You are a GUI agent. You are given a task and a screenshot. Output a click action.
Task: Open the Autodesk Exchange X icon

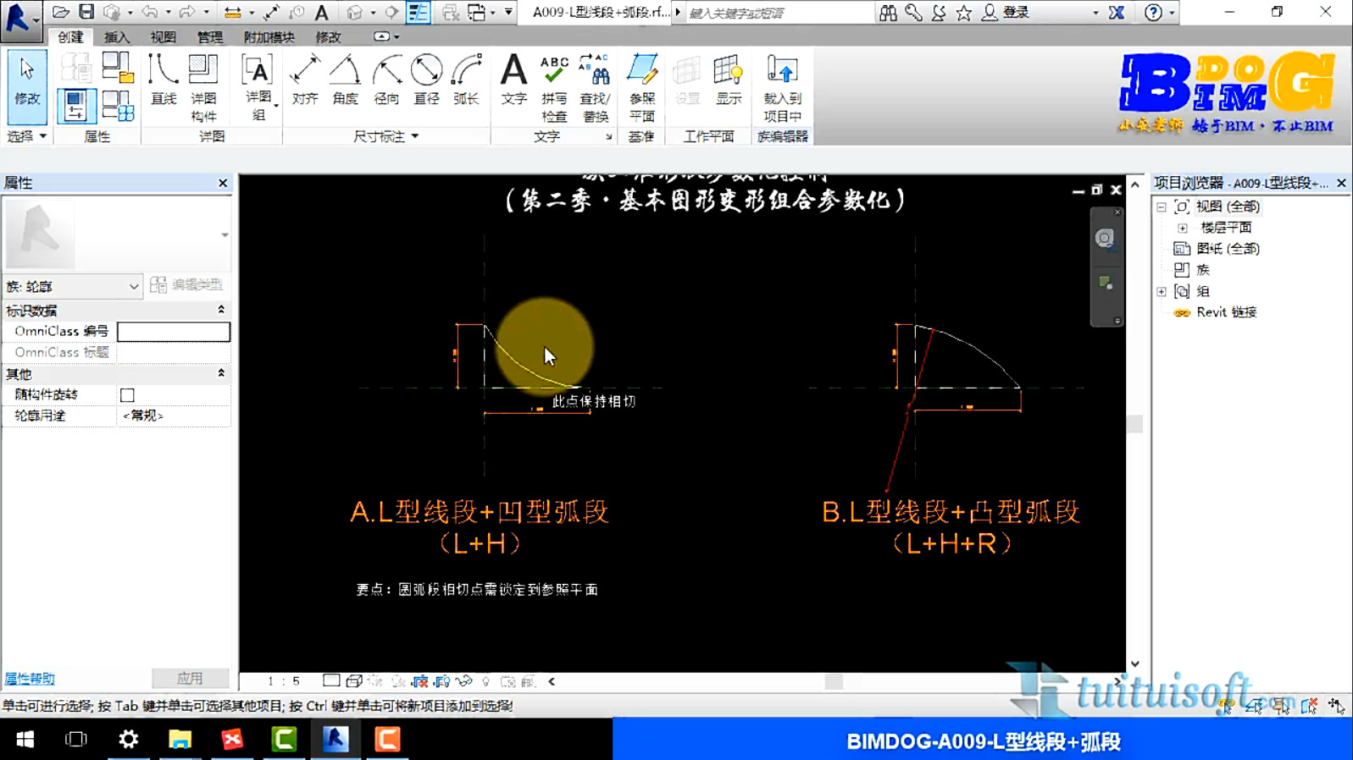pos(1117,13)
